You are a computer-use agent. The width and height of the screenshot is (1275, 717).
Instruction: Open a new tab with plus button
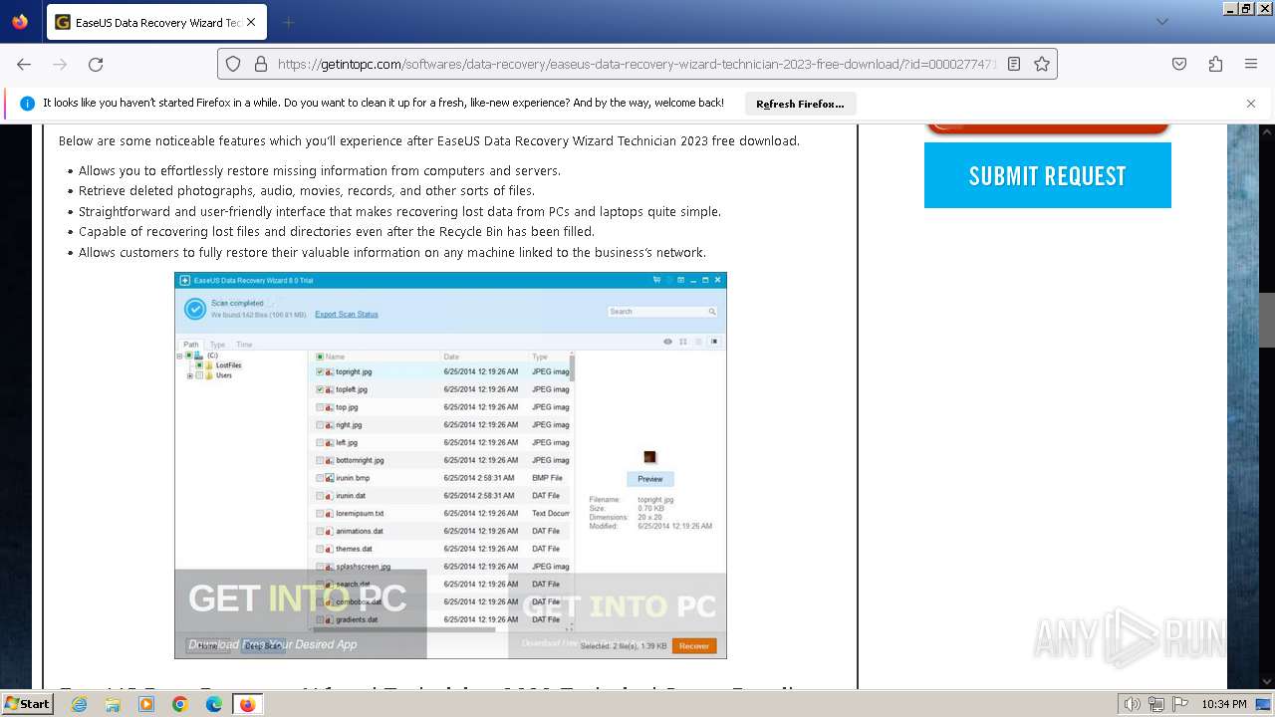[288, 22]
